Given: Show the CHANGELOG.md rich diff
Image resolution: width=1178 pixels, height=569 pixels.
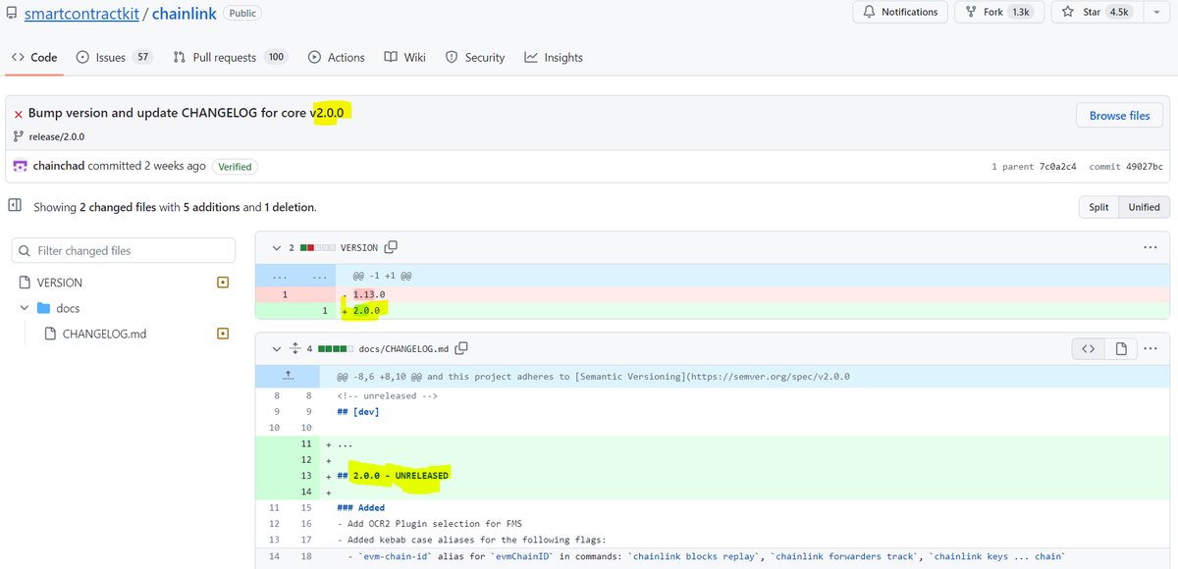Looking at the screenshot, I should pyautogui.click(x=1120, y=348).
